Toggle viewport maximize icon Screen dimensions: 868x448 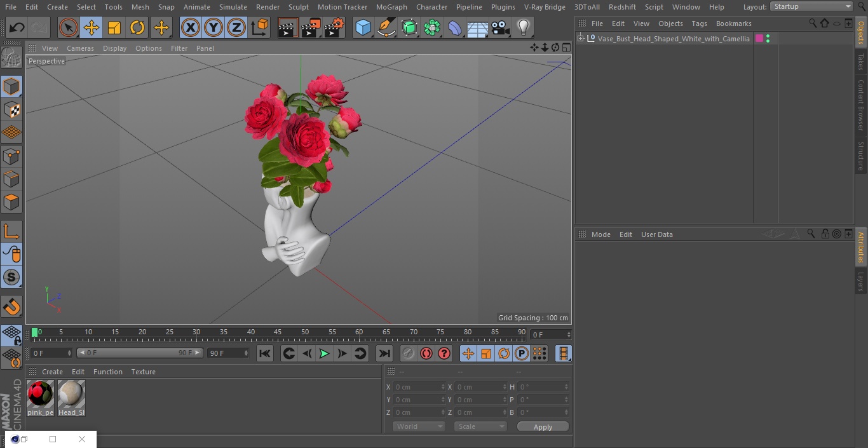pos(566,48)
